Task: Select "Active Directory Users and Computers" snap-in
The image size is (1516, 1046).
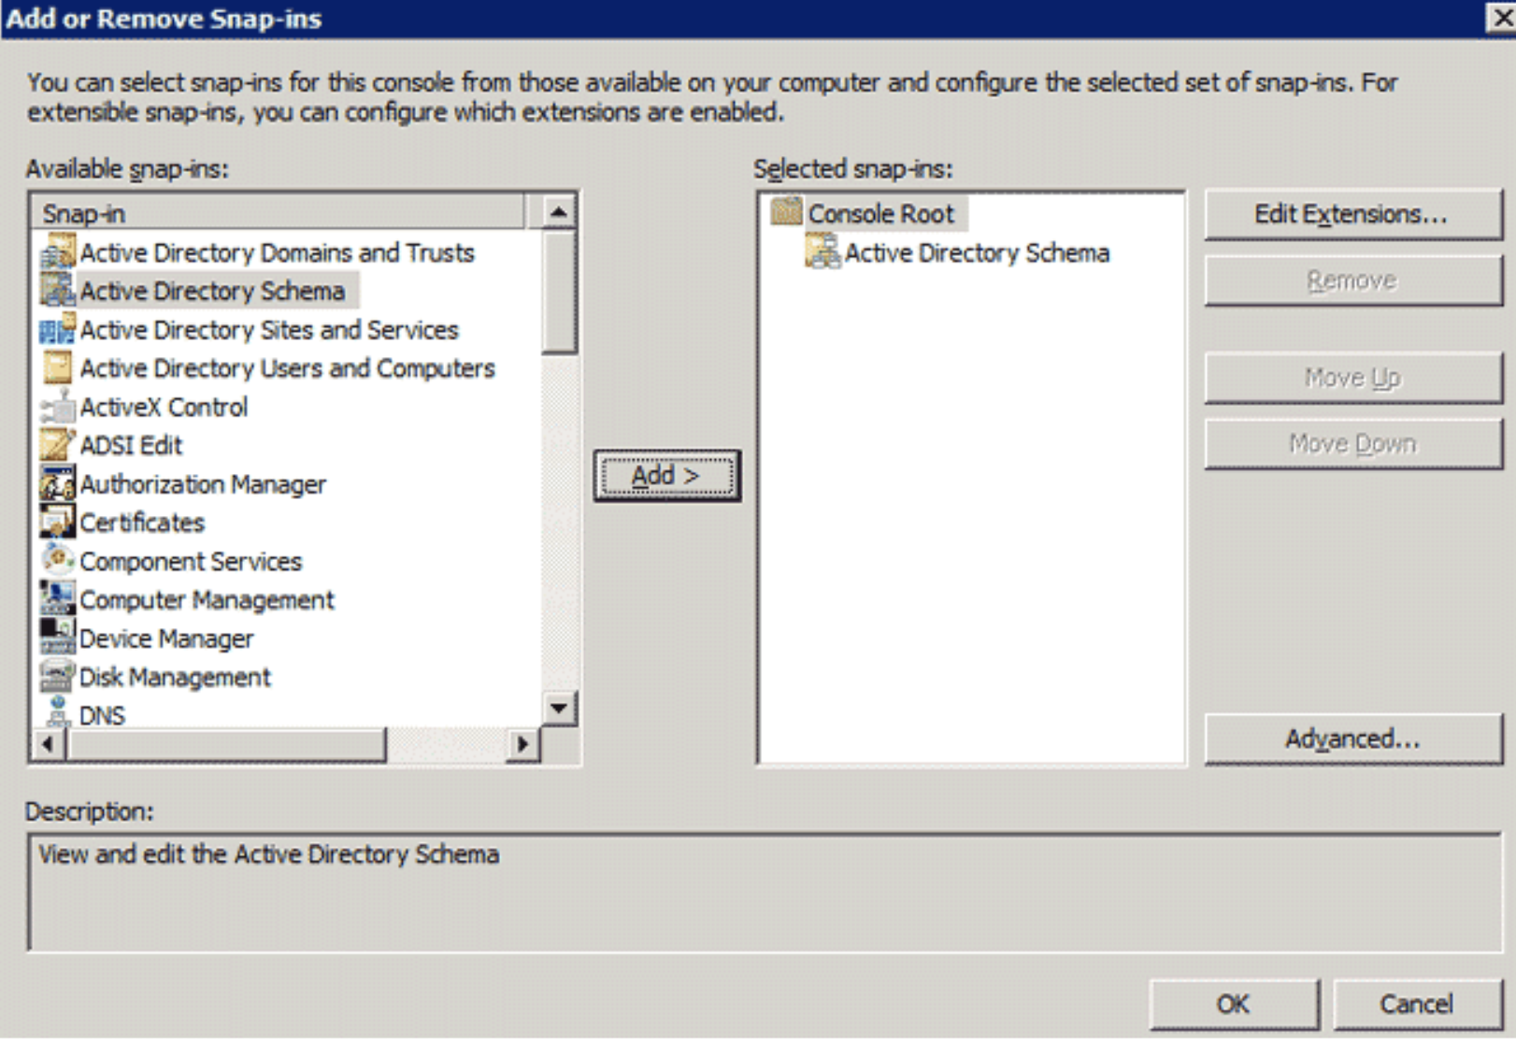Action: 287,368
